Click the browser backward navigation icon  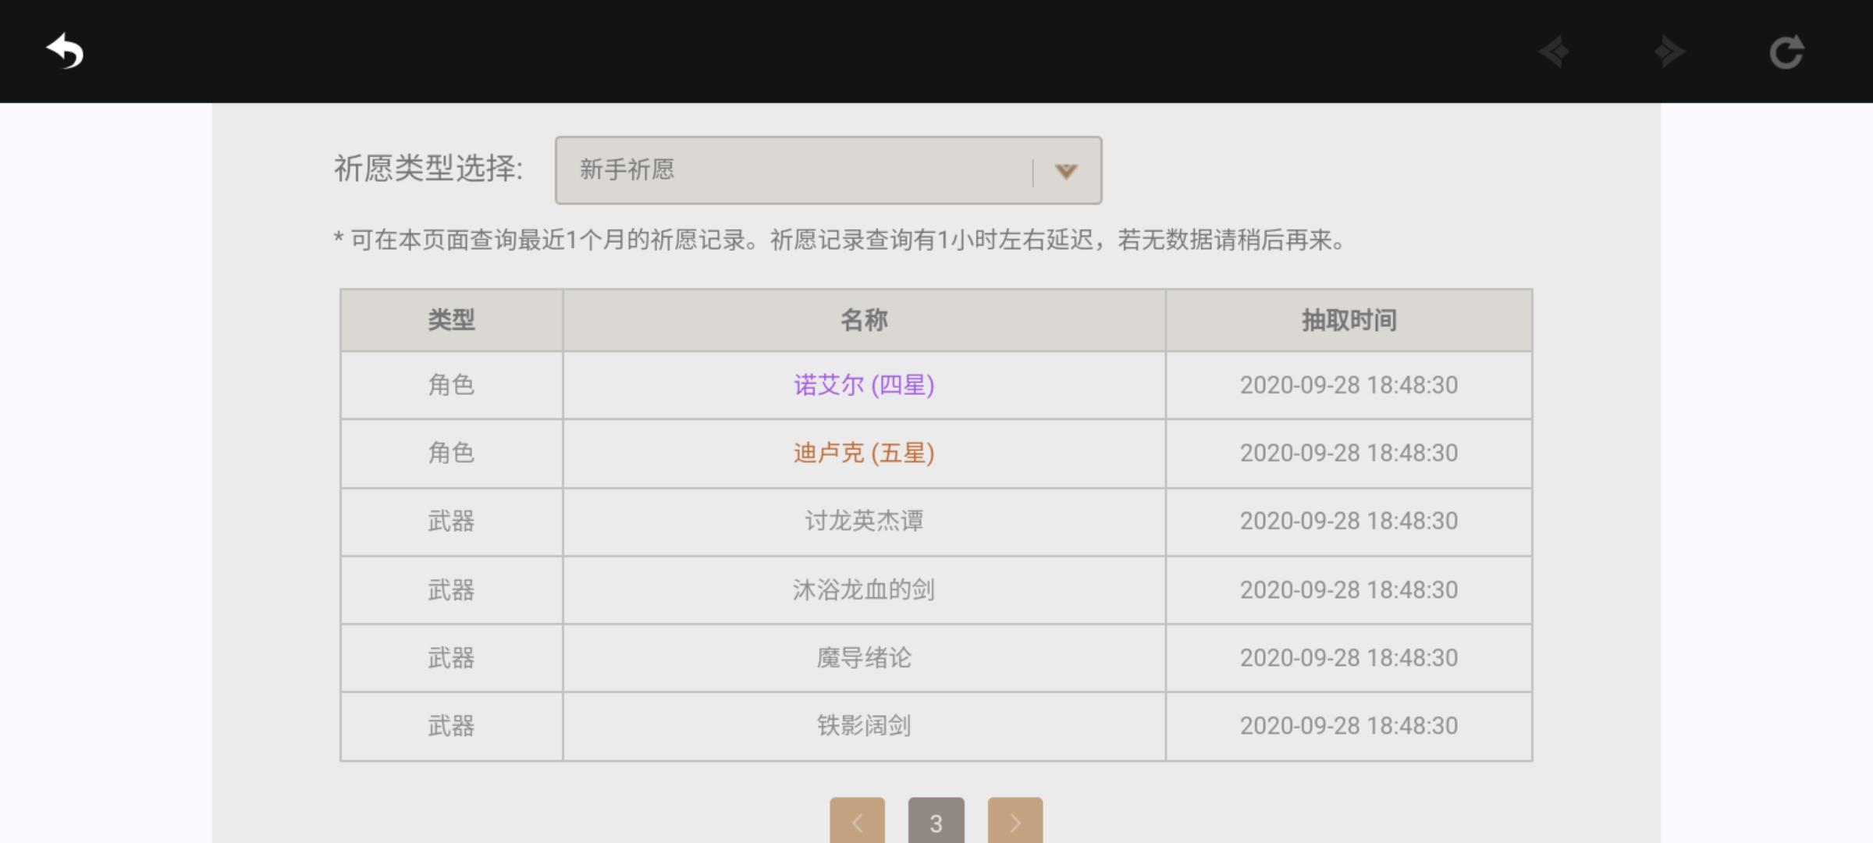(x=1554, y=52)
